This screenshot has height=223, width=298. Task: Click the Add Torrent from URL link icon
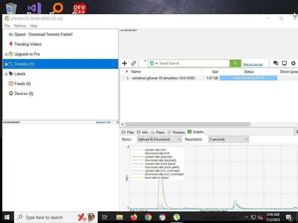tap(134, 63)
